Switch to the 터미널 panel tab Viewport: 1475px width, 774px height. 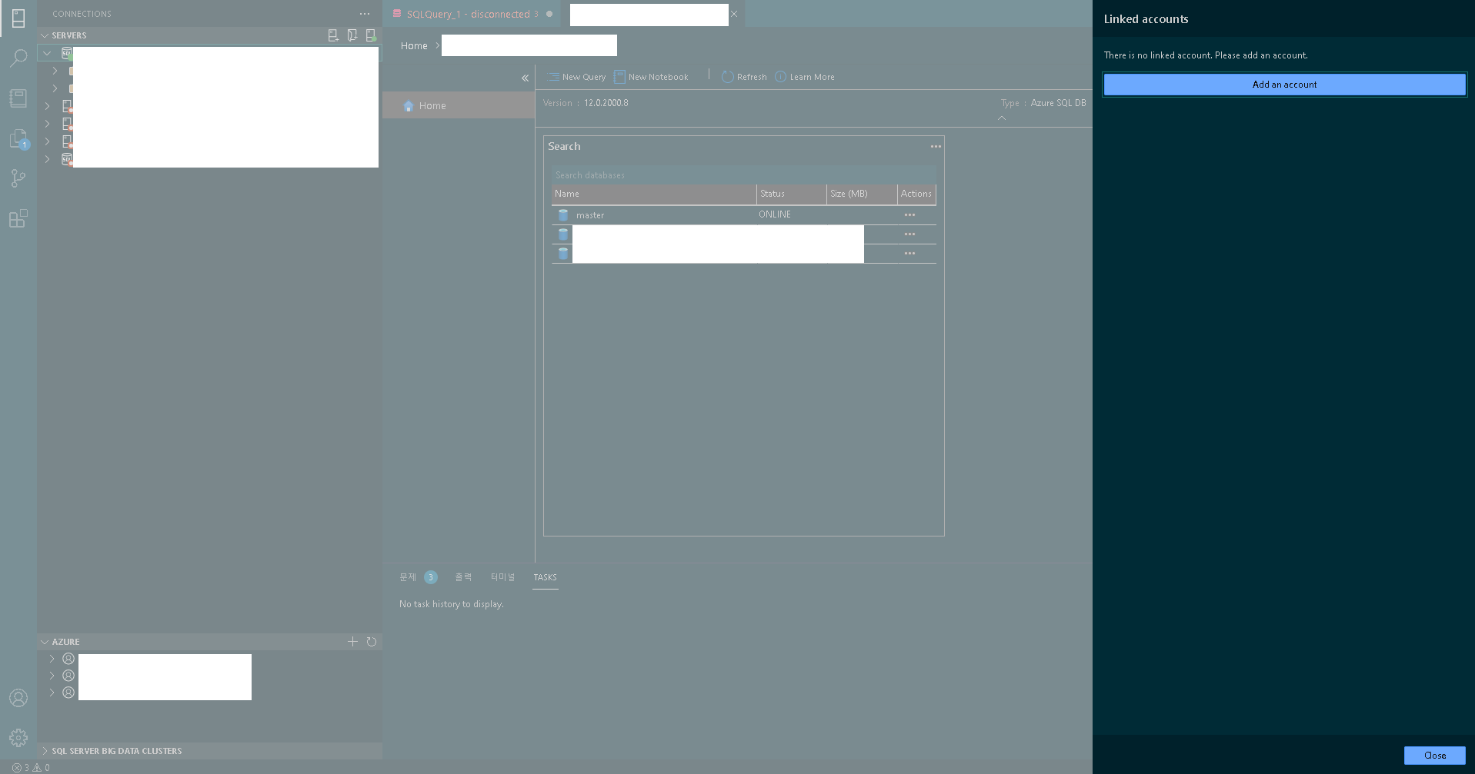click(502, 577)
